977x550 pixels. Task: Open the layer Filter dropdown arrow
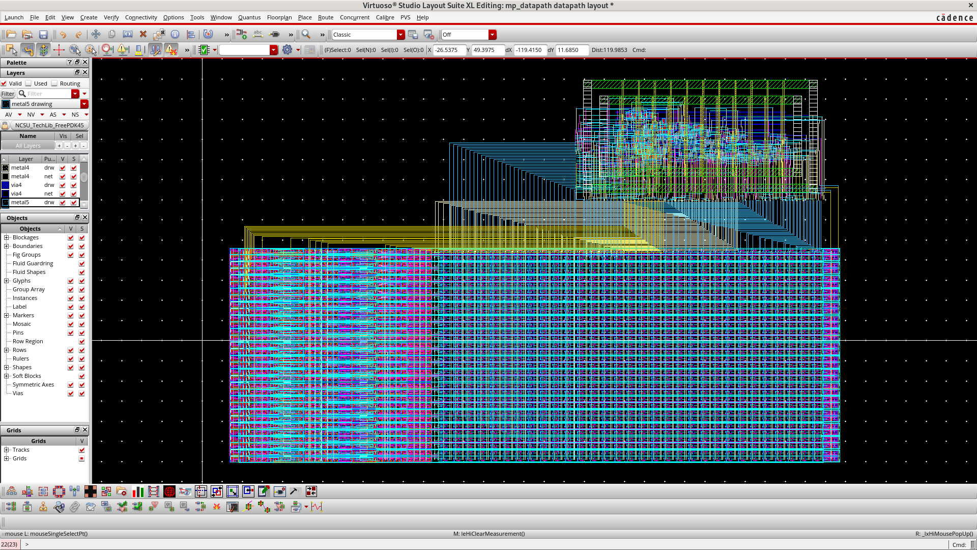[75, 94]
